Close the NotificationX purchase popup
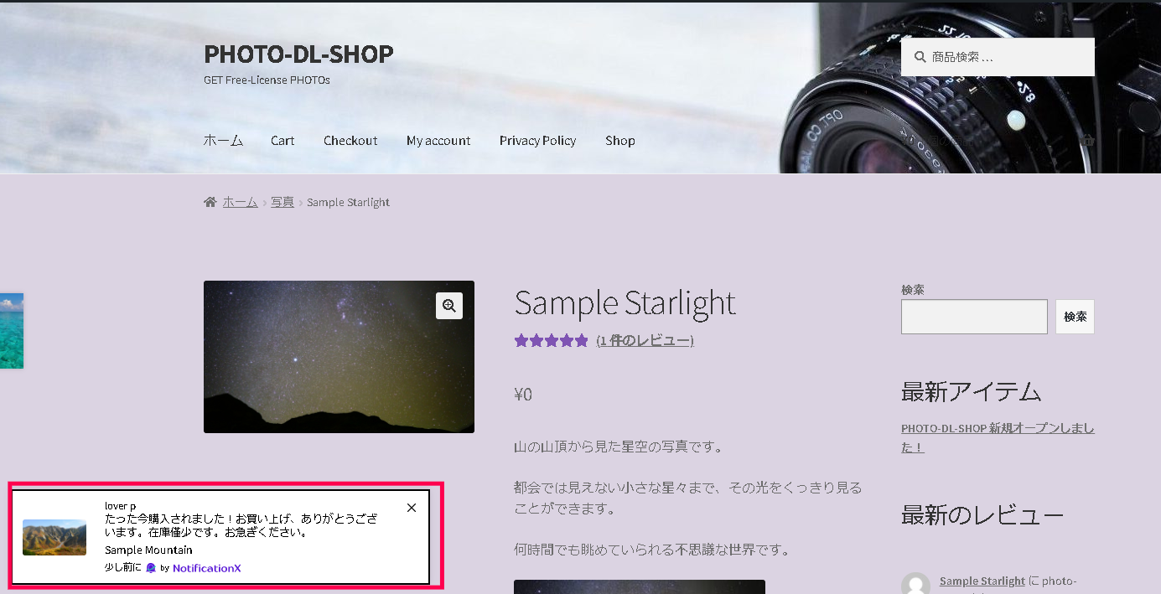The height and width of the screenshot is (594, 1161). tap(411, 508)
